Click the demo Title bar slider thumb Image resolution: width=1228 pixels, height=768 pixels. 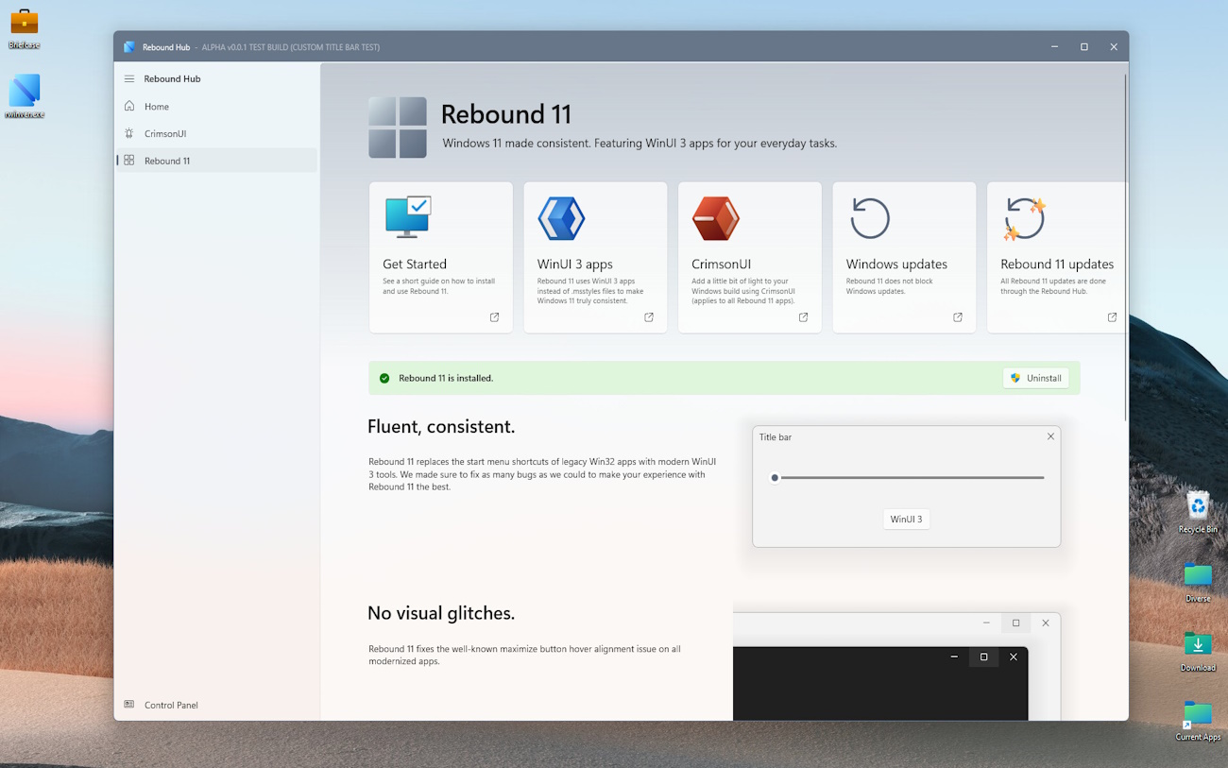tap(775, 478)
